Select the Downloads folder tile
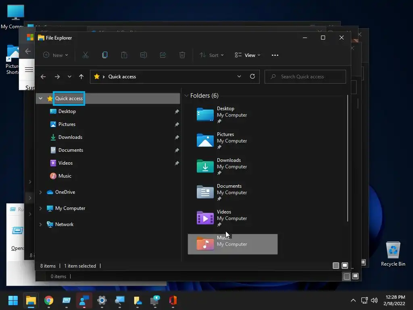This screenshot has width=413, height=310. tap(233, 167)
